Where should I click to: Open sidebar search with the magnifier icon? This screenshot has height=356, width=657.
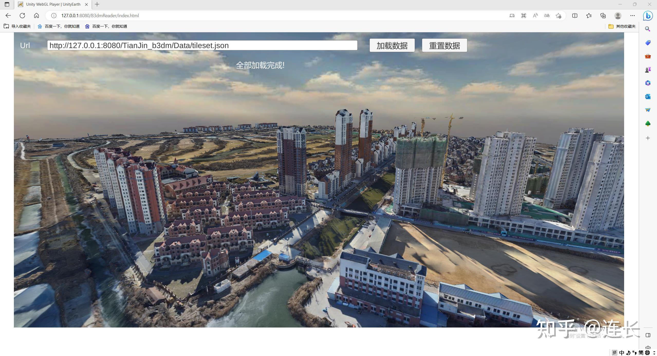(648, 29)
